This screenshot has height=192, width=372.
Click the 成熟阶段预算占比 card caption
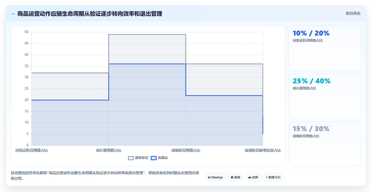(306, 136)
